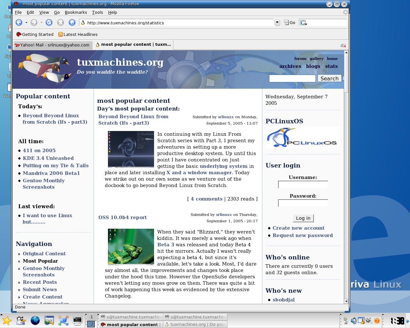The height and width of the screenshot is (328, 410).
Task: Expand the URL bar history dropdown
Action: pos(277,23)
